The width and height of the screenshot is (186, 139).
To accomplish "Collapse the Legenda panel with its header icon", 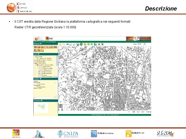I will [41, 79].
